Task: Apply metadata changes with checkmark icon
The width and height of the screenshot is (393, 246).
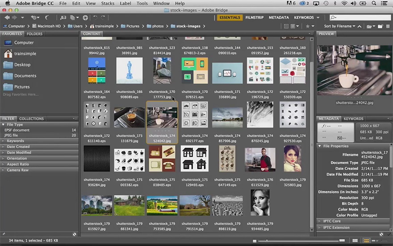Action: pyautogui.click(x=389, y=234)
